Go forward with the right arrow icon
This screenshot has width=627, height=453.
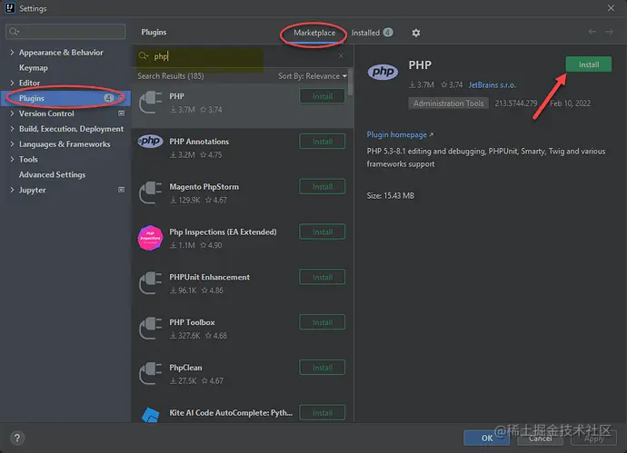click(609, 32)
